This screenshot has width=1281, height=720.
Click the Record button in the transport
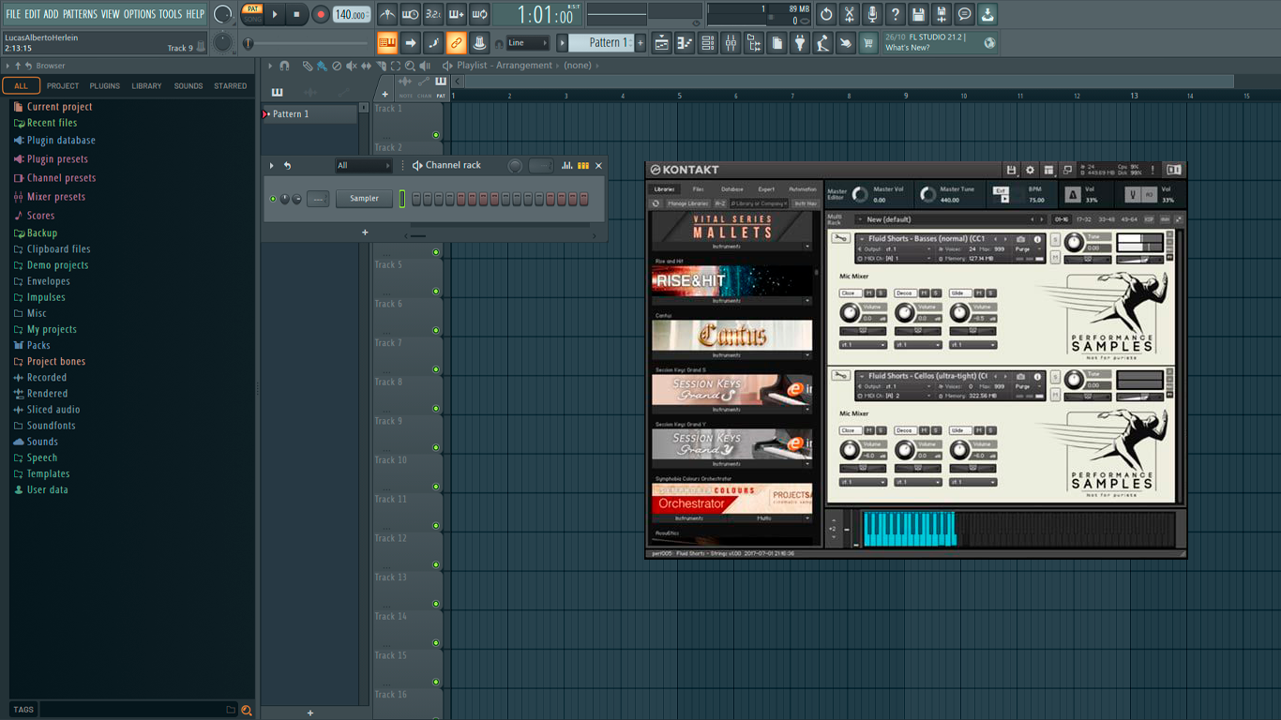click(321, 14)
